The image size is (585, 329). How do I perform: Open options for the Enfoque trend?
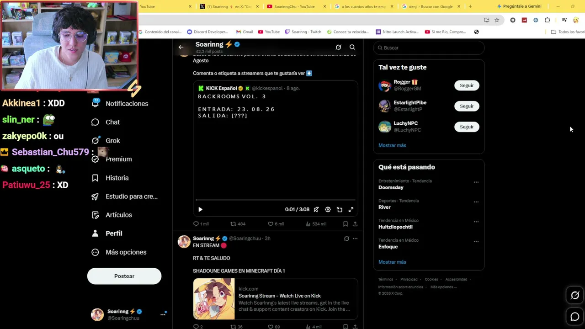tap(476, 241)
